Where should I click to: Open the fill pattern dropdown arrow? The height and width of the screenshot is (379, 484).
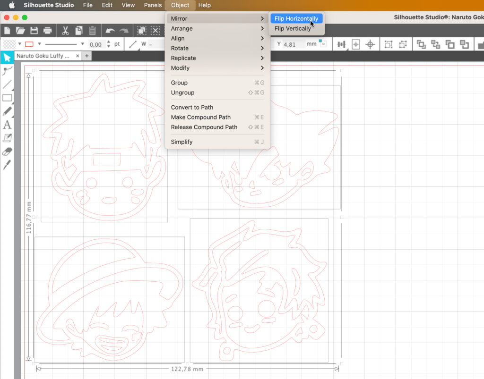[20, 44]
